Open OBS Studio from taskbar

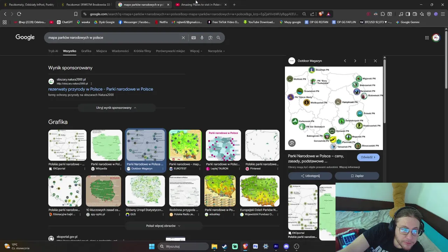296,246
